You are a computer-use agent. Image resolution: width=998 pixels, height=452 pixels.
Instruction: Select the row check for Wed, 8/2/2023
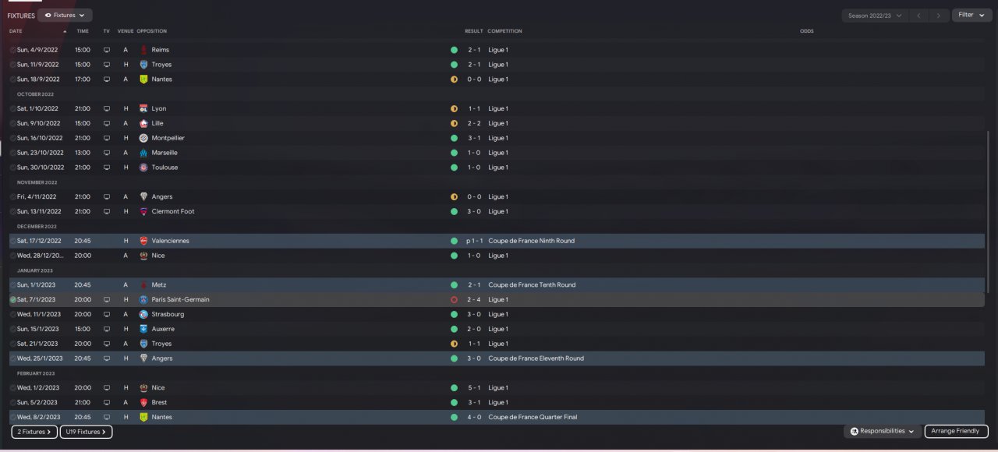tap(13, 417)
